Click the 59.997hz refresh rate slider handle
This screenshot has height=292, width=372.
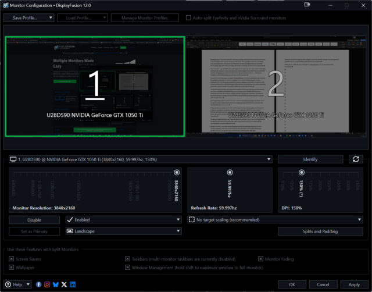coord(230,172)
